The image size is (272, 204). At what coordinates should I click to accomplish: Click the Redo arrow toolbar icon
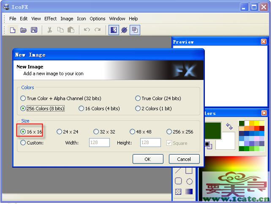pos(98,30)
